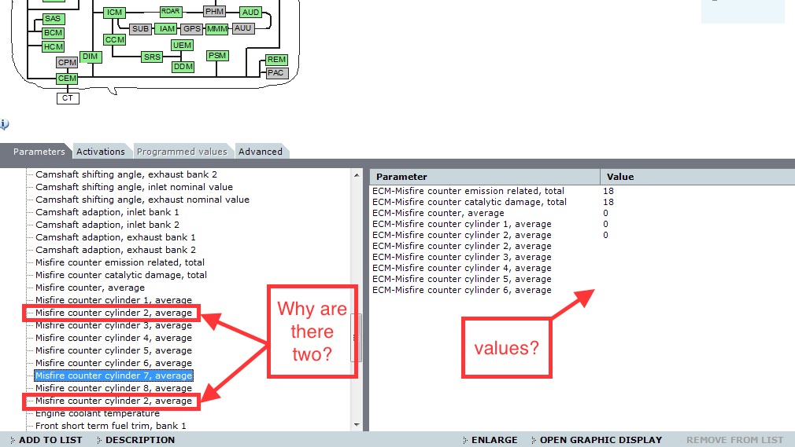The image size is (795, 447).
Task: Click the ECM info icon below the diagram
Action: 4,124
